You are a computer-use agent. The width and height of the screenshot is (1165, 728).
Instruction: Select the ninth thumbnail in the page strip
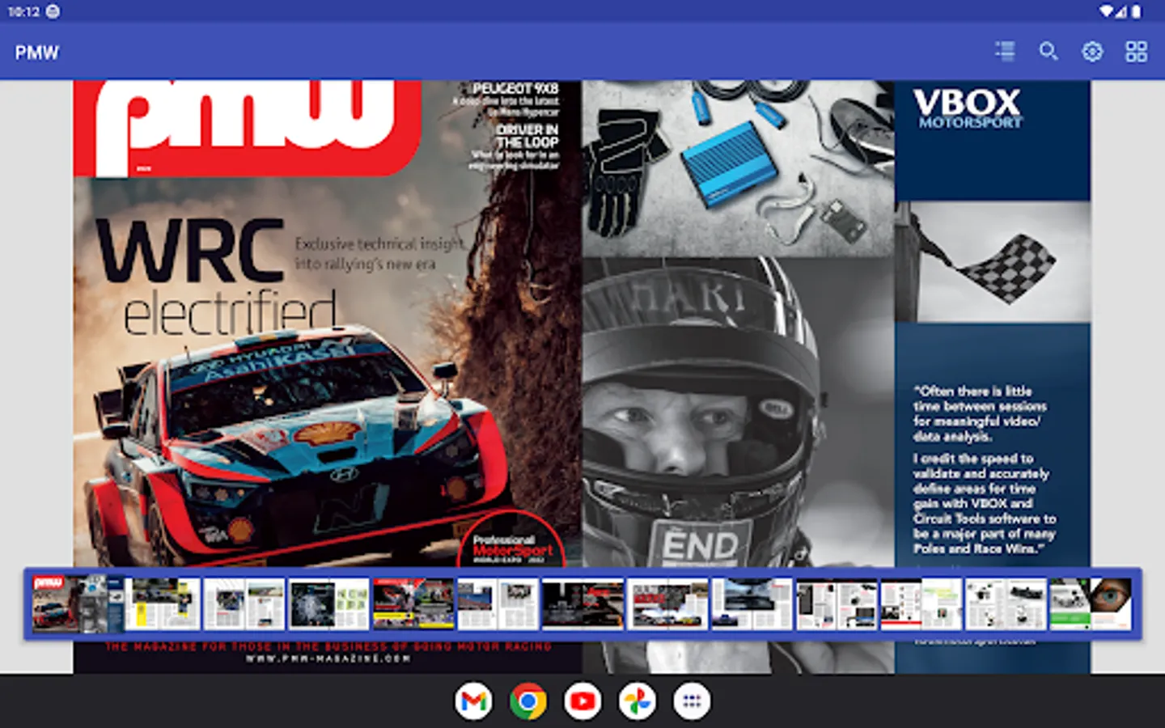tap(752, 603)
